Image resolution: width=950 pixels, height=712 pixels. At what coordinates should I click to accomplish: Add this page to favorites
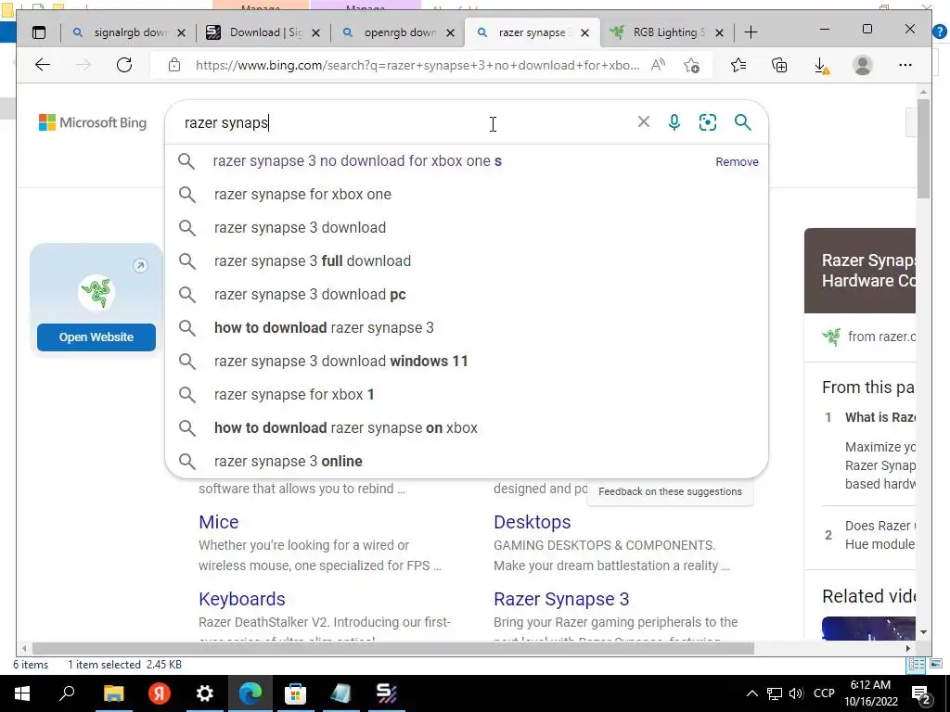pos(691,65)
